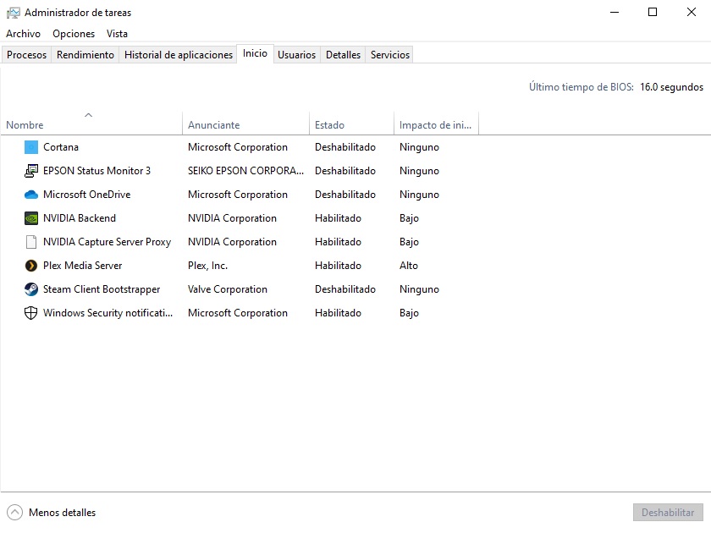
Task: Sort by the Anunciante column header
Action: (x=245, y=125)
